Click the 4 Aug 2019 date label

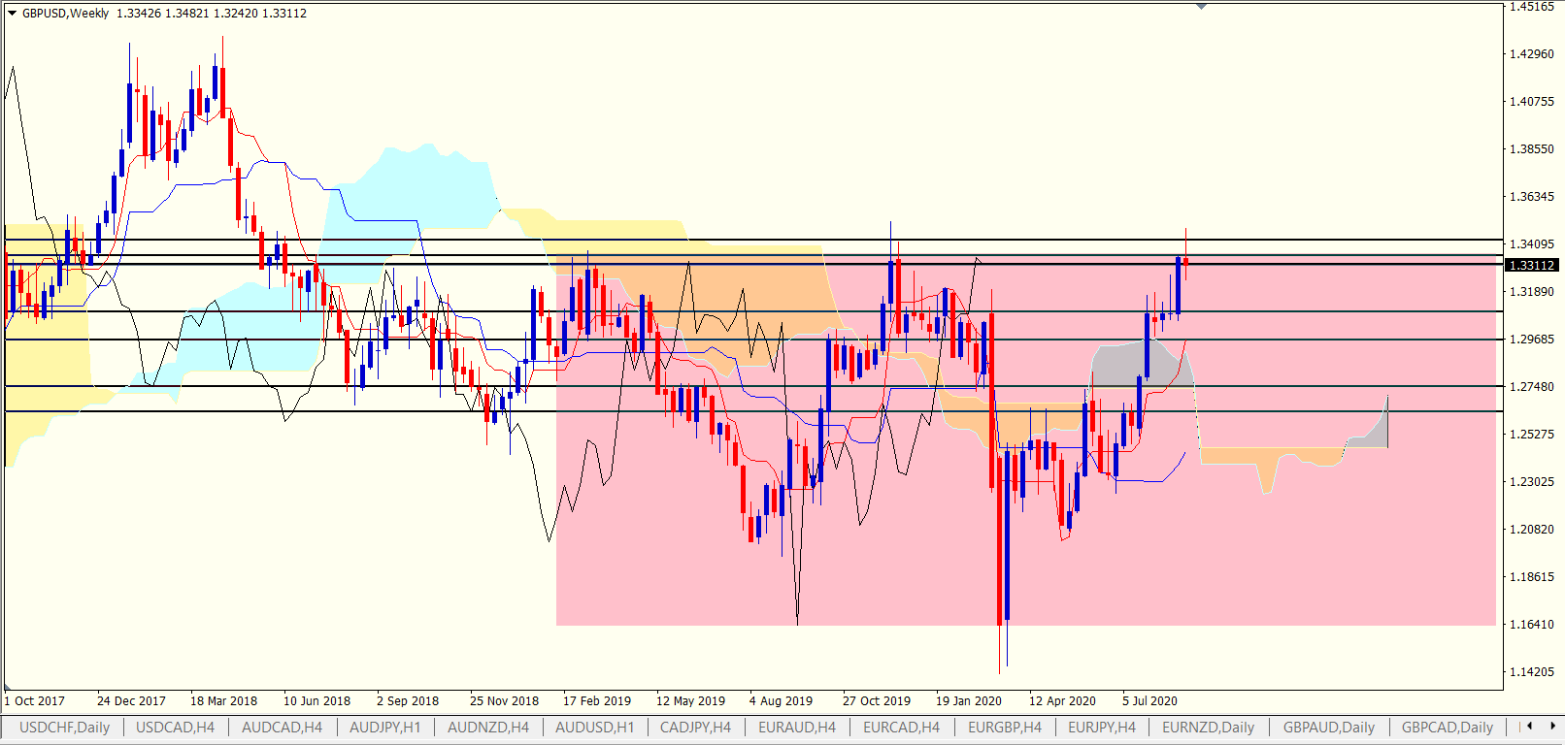pos(781,700)
